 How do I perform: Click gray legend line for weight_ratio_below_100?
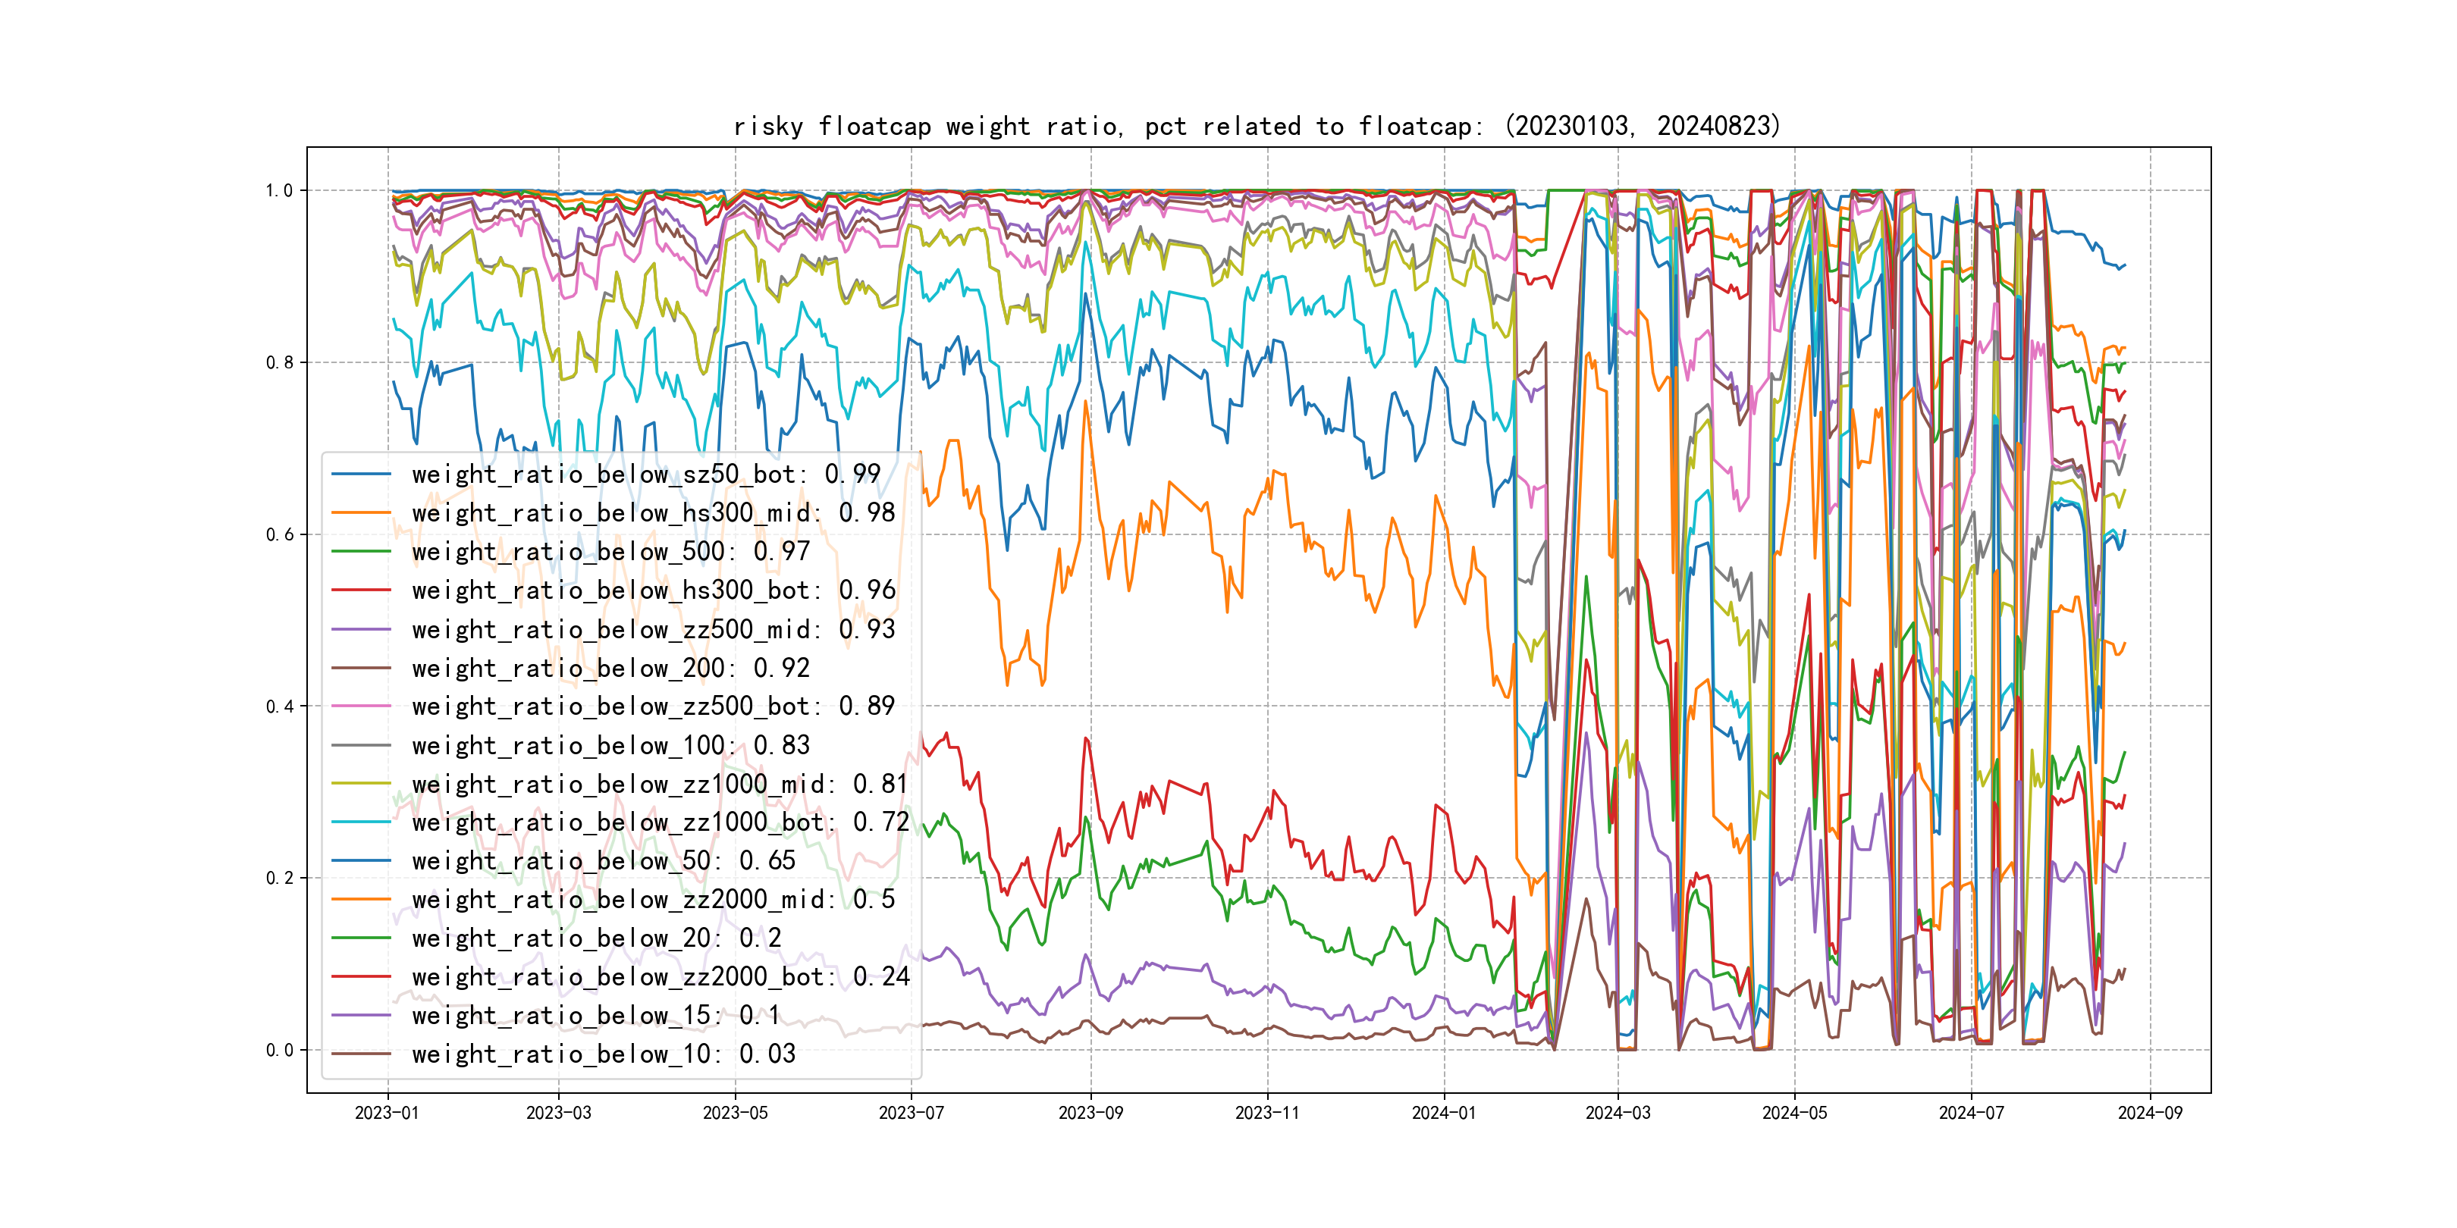pyautogui.click(x=360, y=746)
